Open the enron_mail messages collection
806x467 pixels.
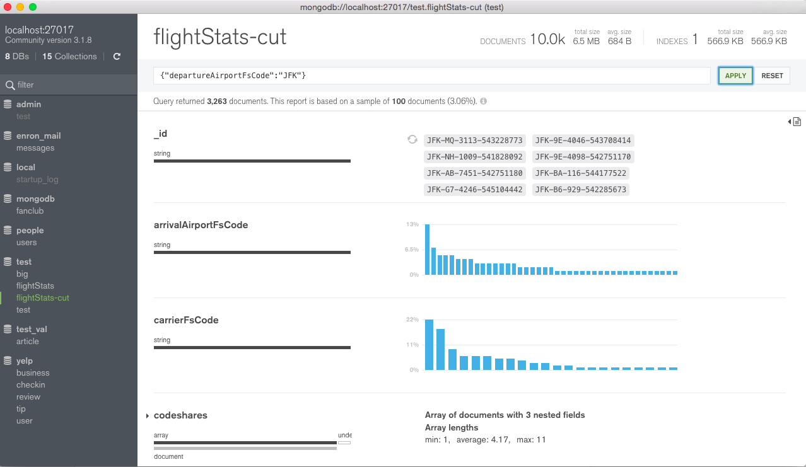(35, 148)
